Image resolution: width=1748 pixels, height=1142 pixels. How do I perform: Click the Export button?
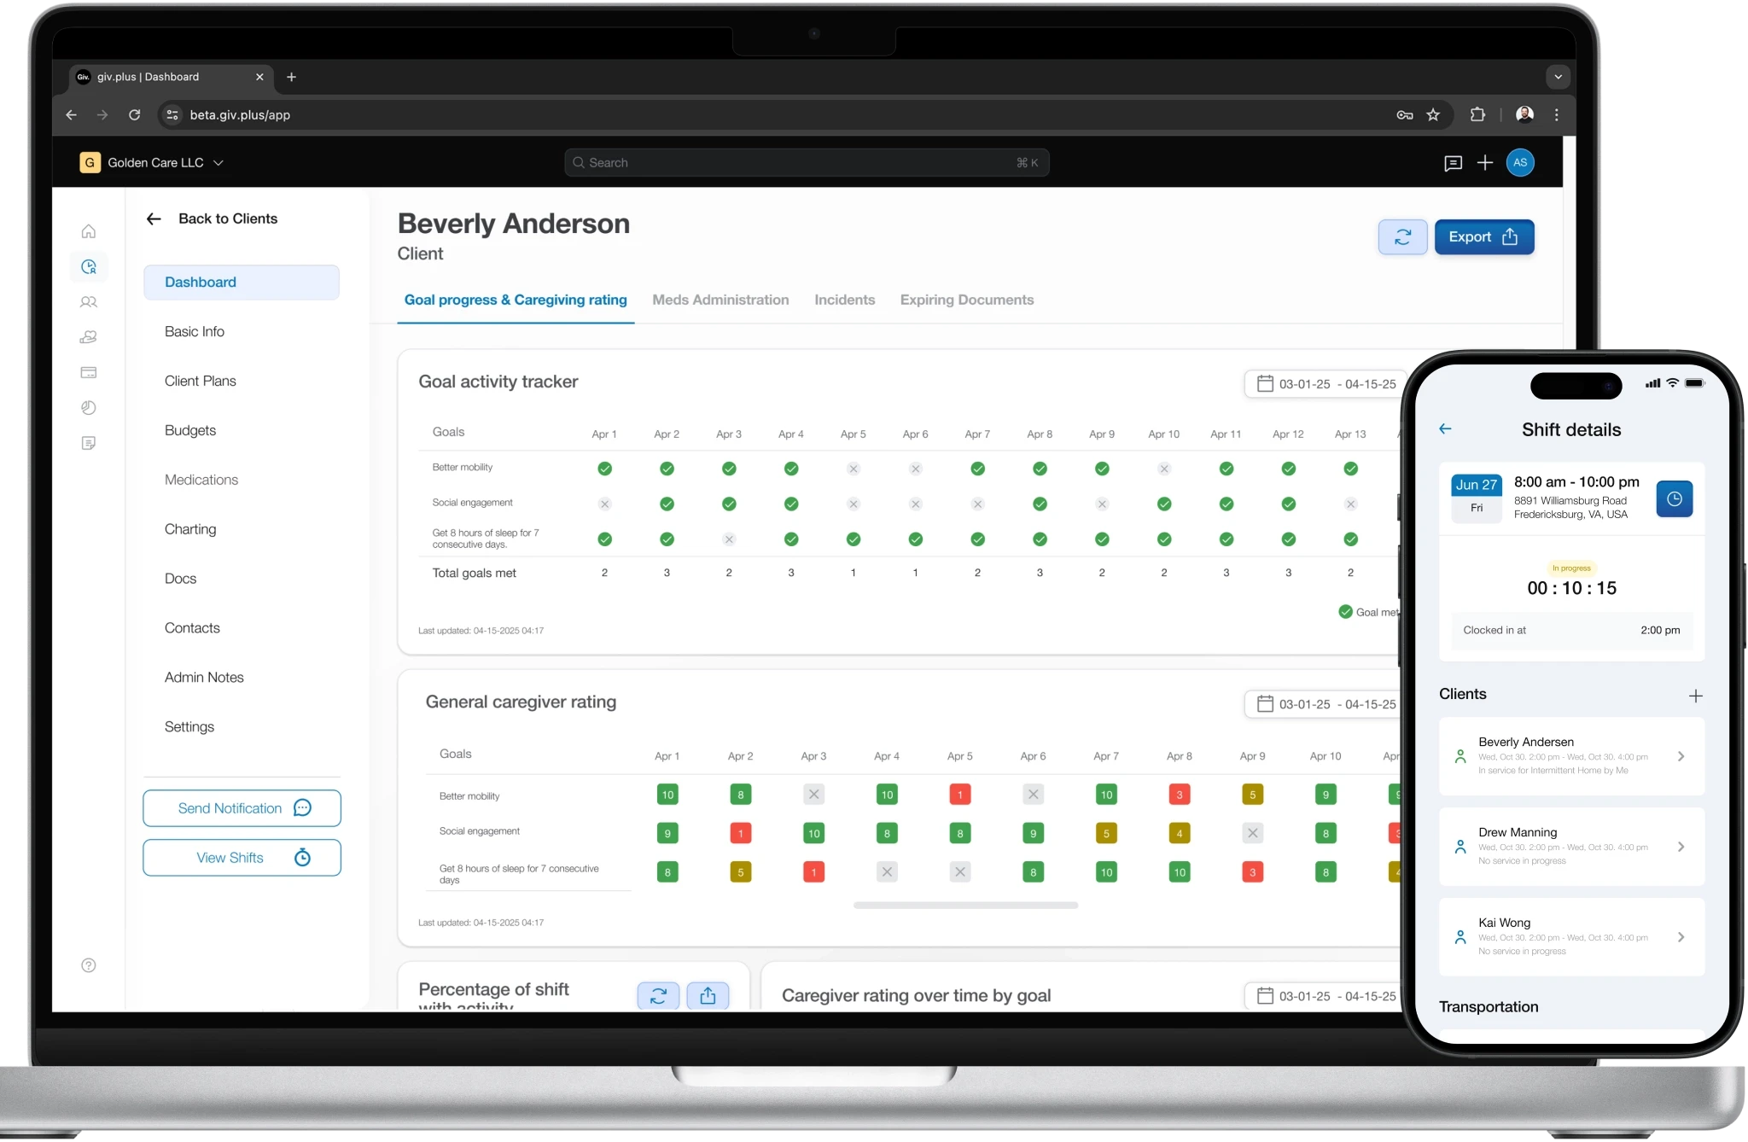1483,237
